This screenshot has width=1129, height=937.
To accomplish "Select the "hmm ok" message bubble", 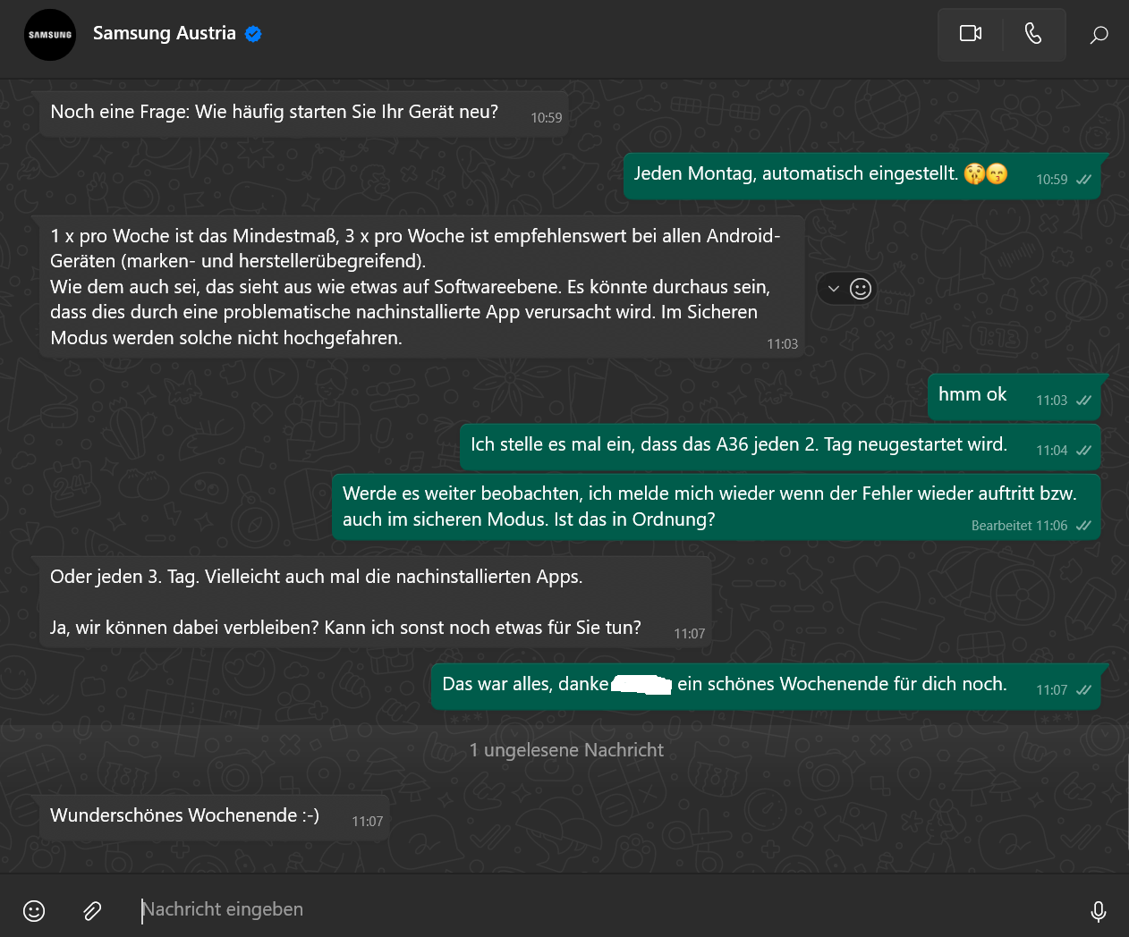I will pyautogui.click(x=972, y=395).
